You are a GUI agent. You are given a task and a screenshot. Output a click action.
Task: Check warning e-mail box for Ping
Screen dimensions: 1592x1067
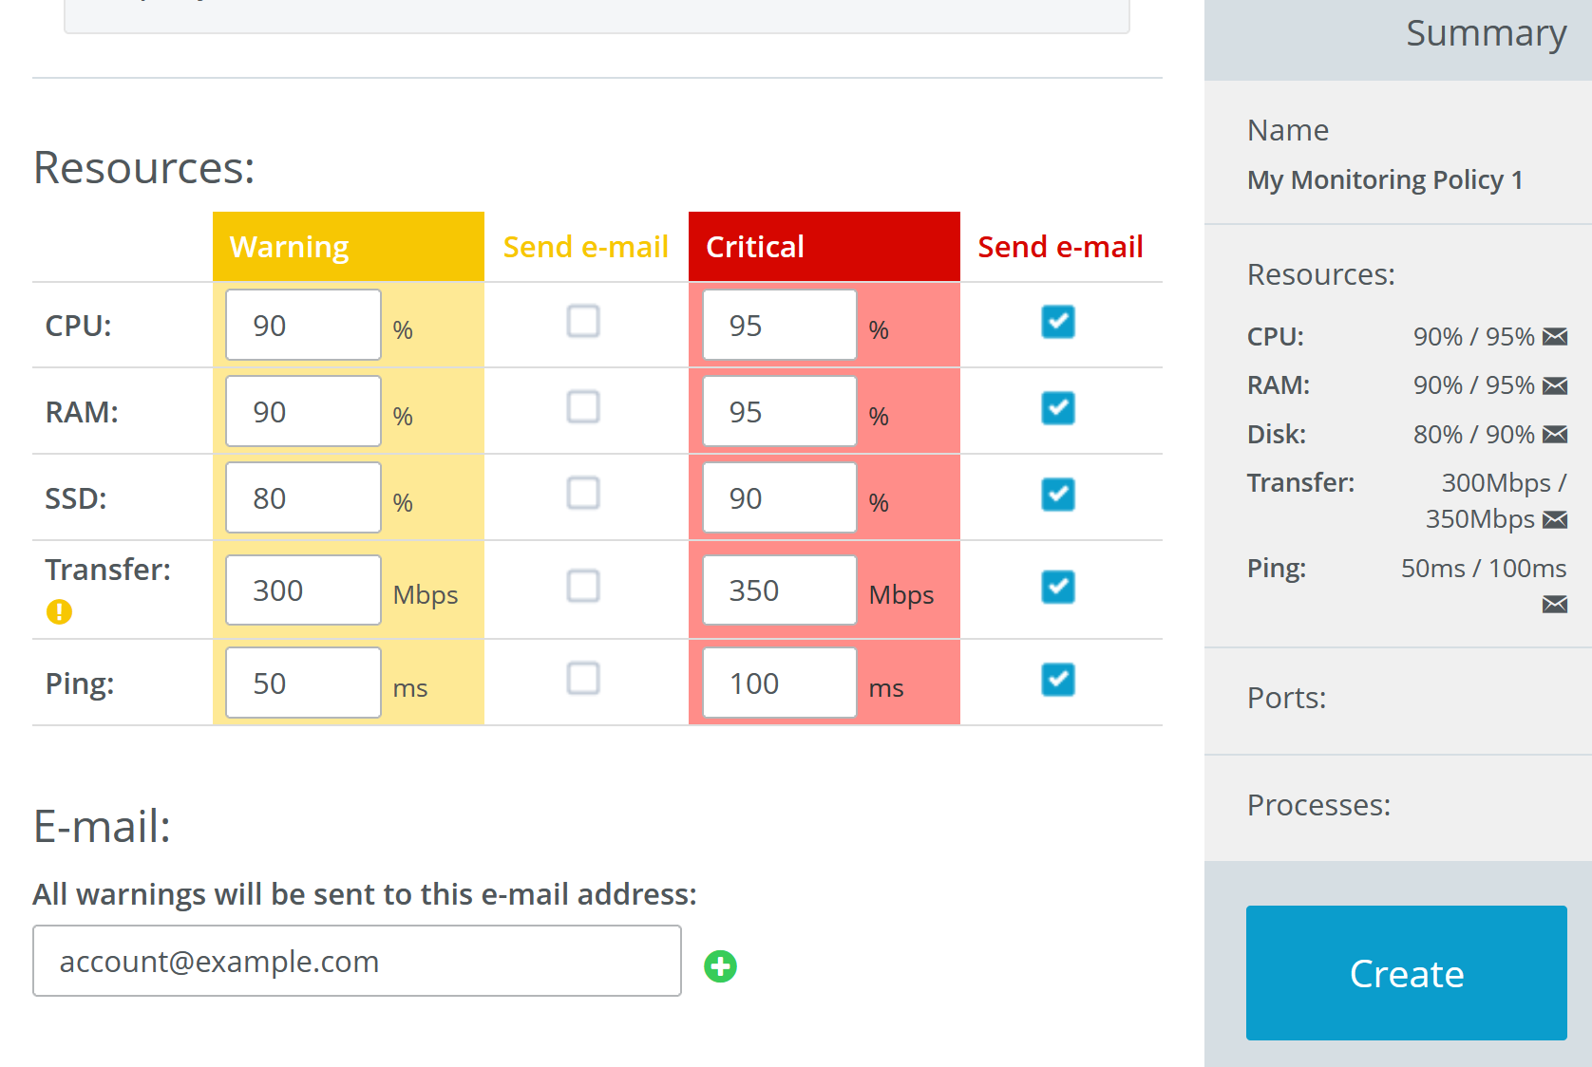pyautogui.click(x=583, y=679)
